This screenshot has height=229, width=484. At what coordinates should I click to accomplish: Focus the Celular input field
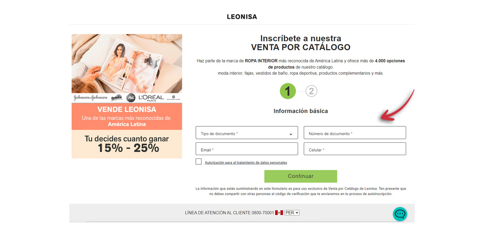click(355, 149)
